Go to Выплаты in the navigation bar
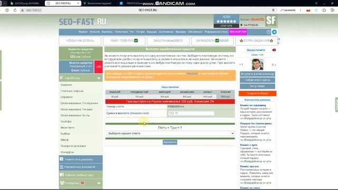This screenshot has height=190, width=338. 107,32
